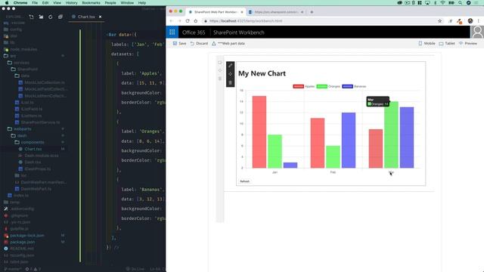Click Preview in the Workbench toolbar

[x=468, y=44]
